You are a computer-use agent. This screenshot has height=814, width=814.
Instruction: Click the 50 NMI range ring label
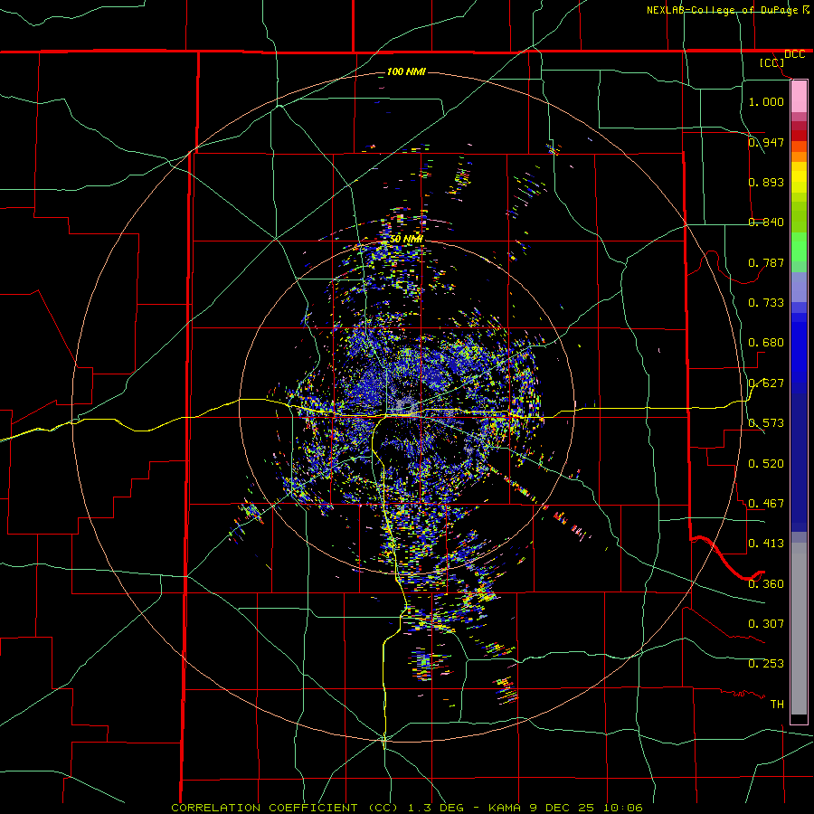pos(406,239)
